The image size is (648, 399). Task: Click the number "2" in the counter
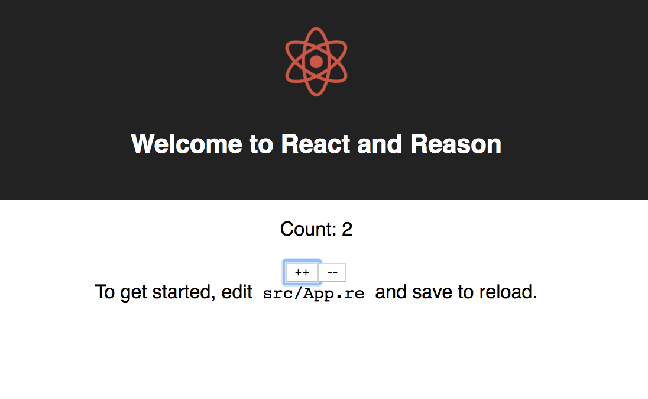[347, 229]
